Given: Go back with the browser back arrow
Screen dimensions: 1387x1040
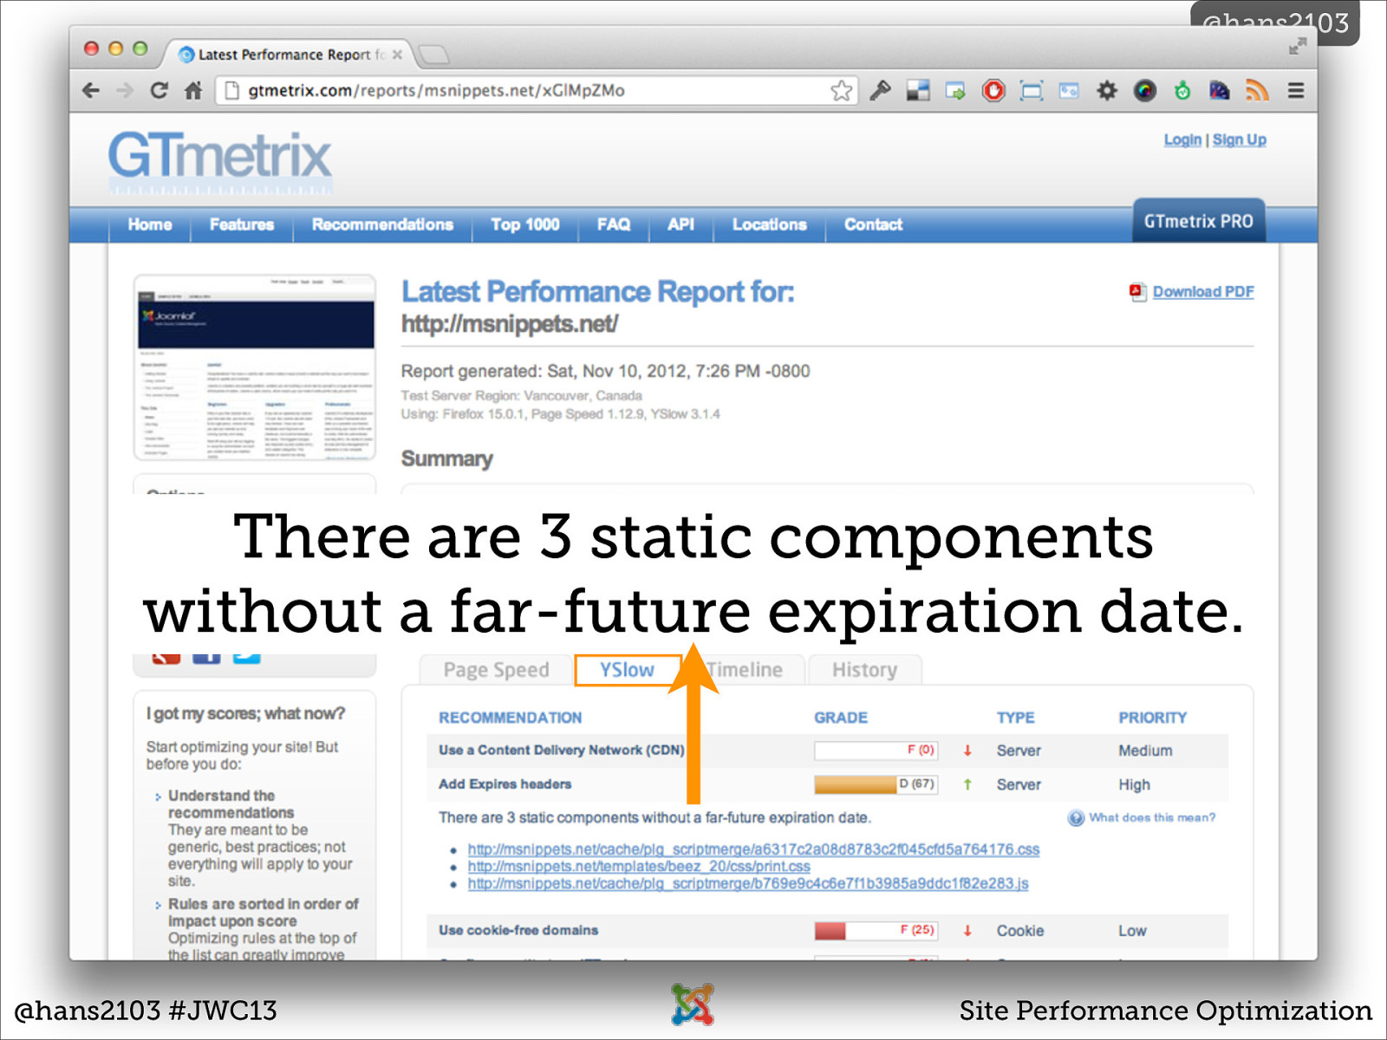Looking at the screenshot, I should coord(91,90).
